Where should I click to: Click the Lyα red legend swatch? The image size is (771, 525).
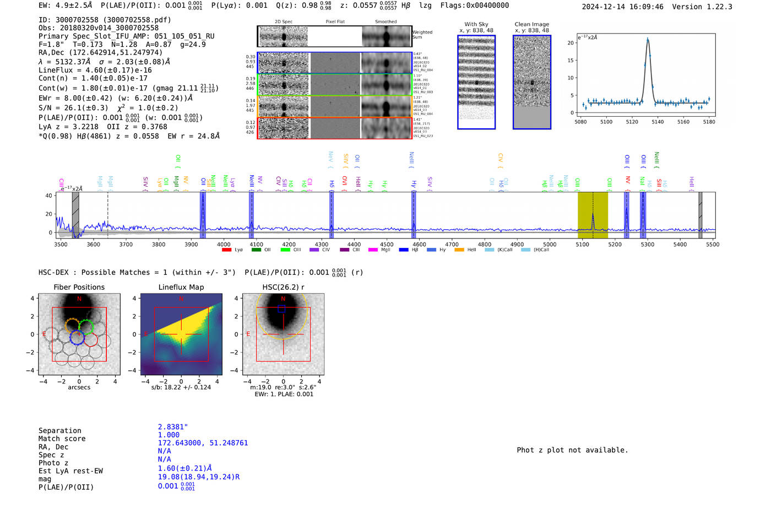[226, 250]
